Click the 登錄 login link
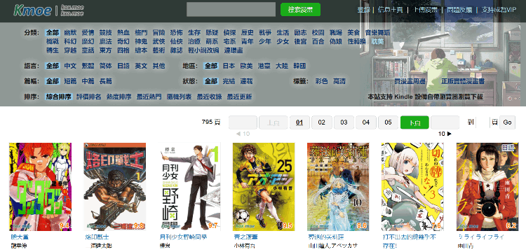Viewport: 526px width, 252px height. (x=363, y=10)
